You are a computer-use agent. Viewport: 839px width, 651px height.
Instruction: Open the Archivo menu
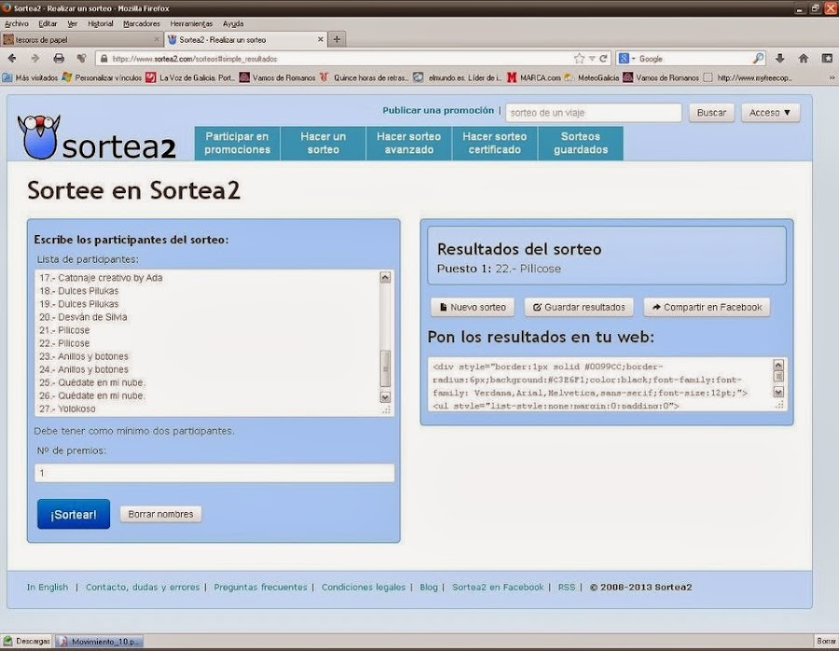click(17, 23)
